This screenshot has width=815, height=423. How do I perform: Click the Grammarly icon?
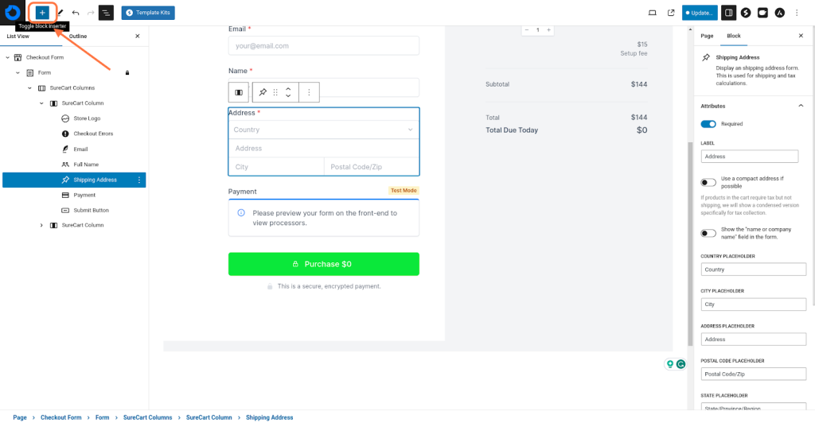680,364
